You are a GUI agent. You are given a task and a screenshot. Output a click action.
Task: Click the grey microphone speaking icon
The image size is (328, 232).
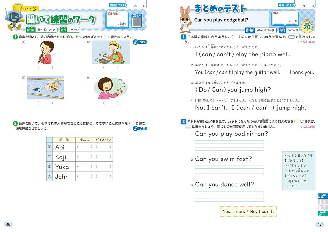coord(320,202)
